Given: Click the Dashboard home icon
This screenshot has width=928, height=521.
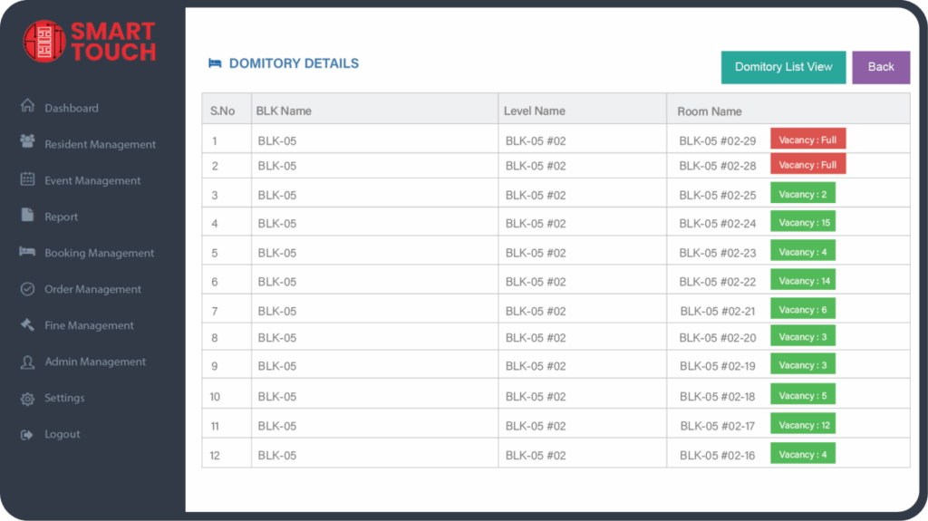Looking at the screenshot, I should pyautogui.click(x=27, y=107).
